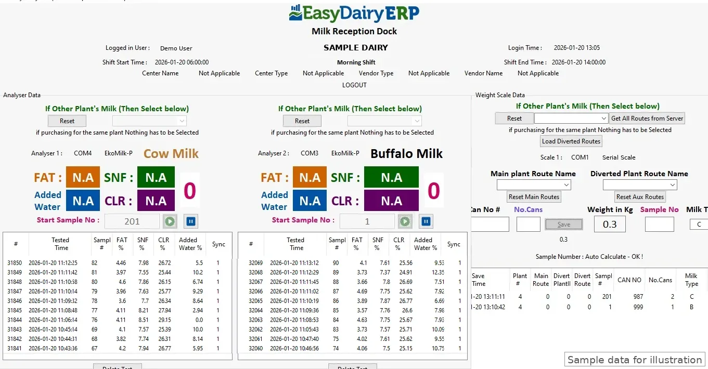Pause Analyser 2 Buffalo Milk sampling
Screen dimensions: 708x369
point(426,221)
